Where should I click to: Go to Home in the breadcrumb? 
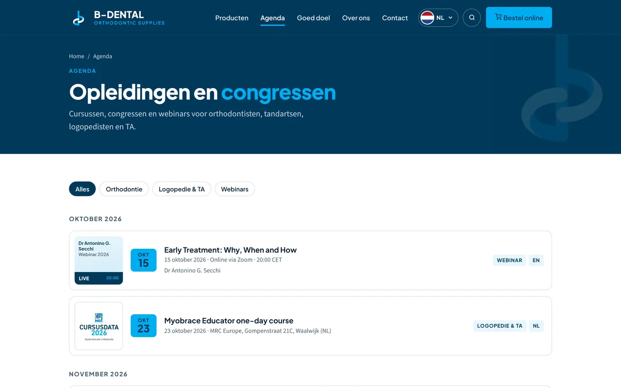click(x=77, y=56)
